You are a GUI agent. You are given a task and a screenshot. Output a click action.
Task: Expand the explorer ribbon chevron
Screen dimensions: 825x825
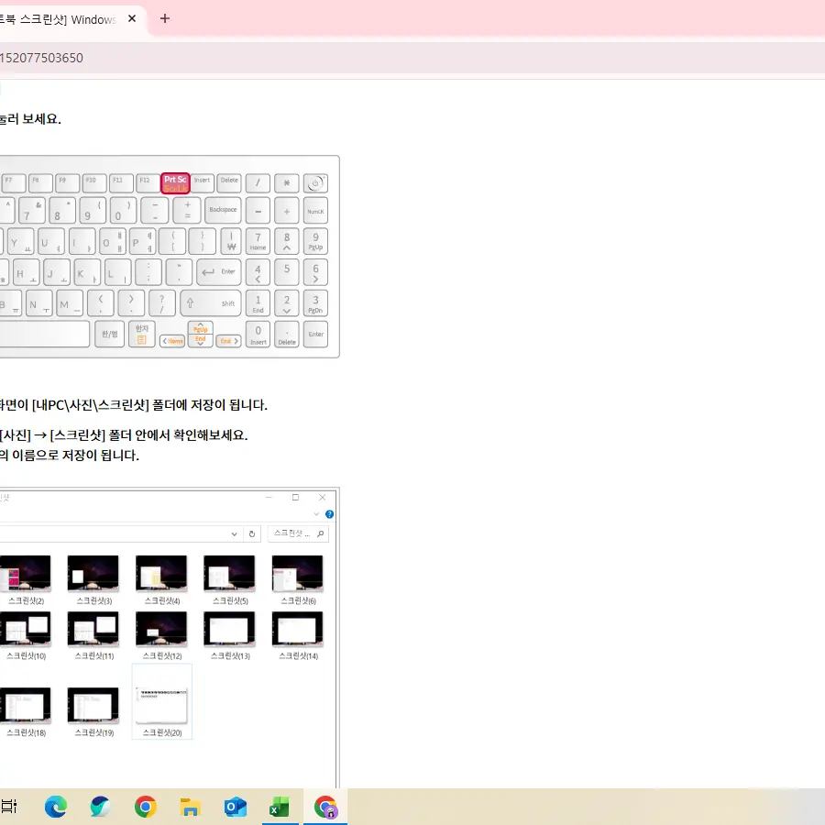tap(316, 514)
